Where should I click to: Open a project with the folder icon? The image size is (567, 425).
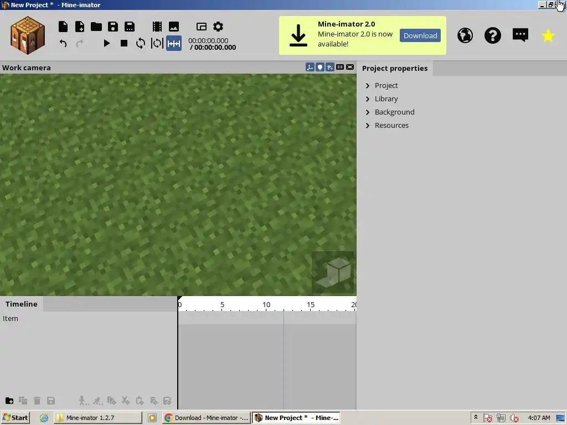(96, 27)
